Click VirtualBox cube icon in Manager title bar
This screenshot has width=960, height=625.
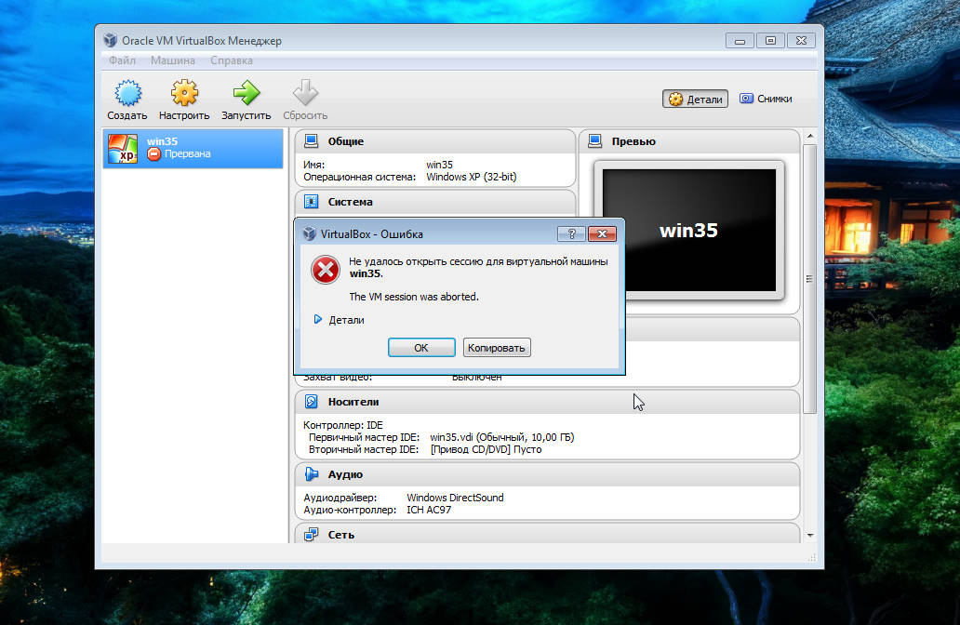click(x=110, y=40)
